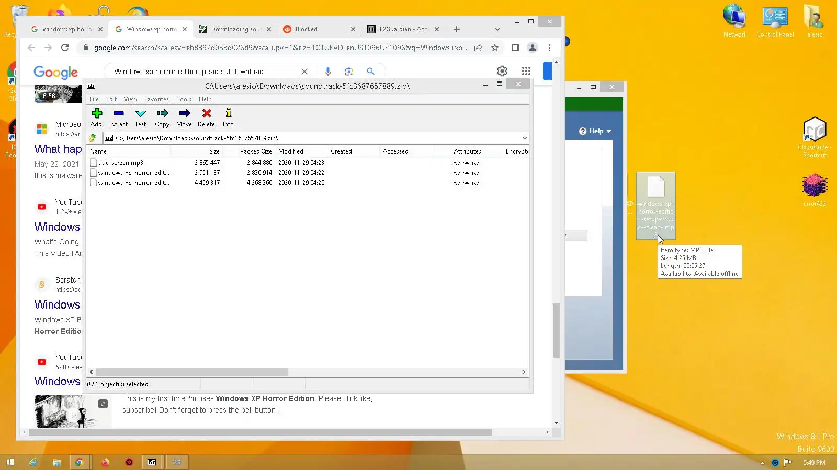
Task: Open the Favorites menu in 7-Zip
Action: click(156, 99)
